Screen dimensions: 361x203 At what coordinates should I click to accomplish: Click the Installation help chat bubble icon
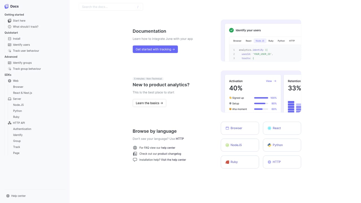pos(135,160)
